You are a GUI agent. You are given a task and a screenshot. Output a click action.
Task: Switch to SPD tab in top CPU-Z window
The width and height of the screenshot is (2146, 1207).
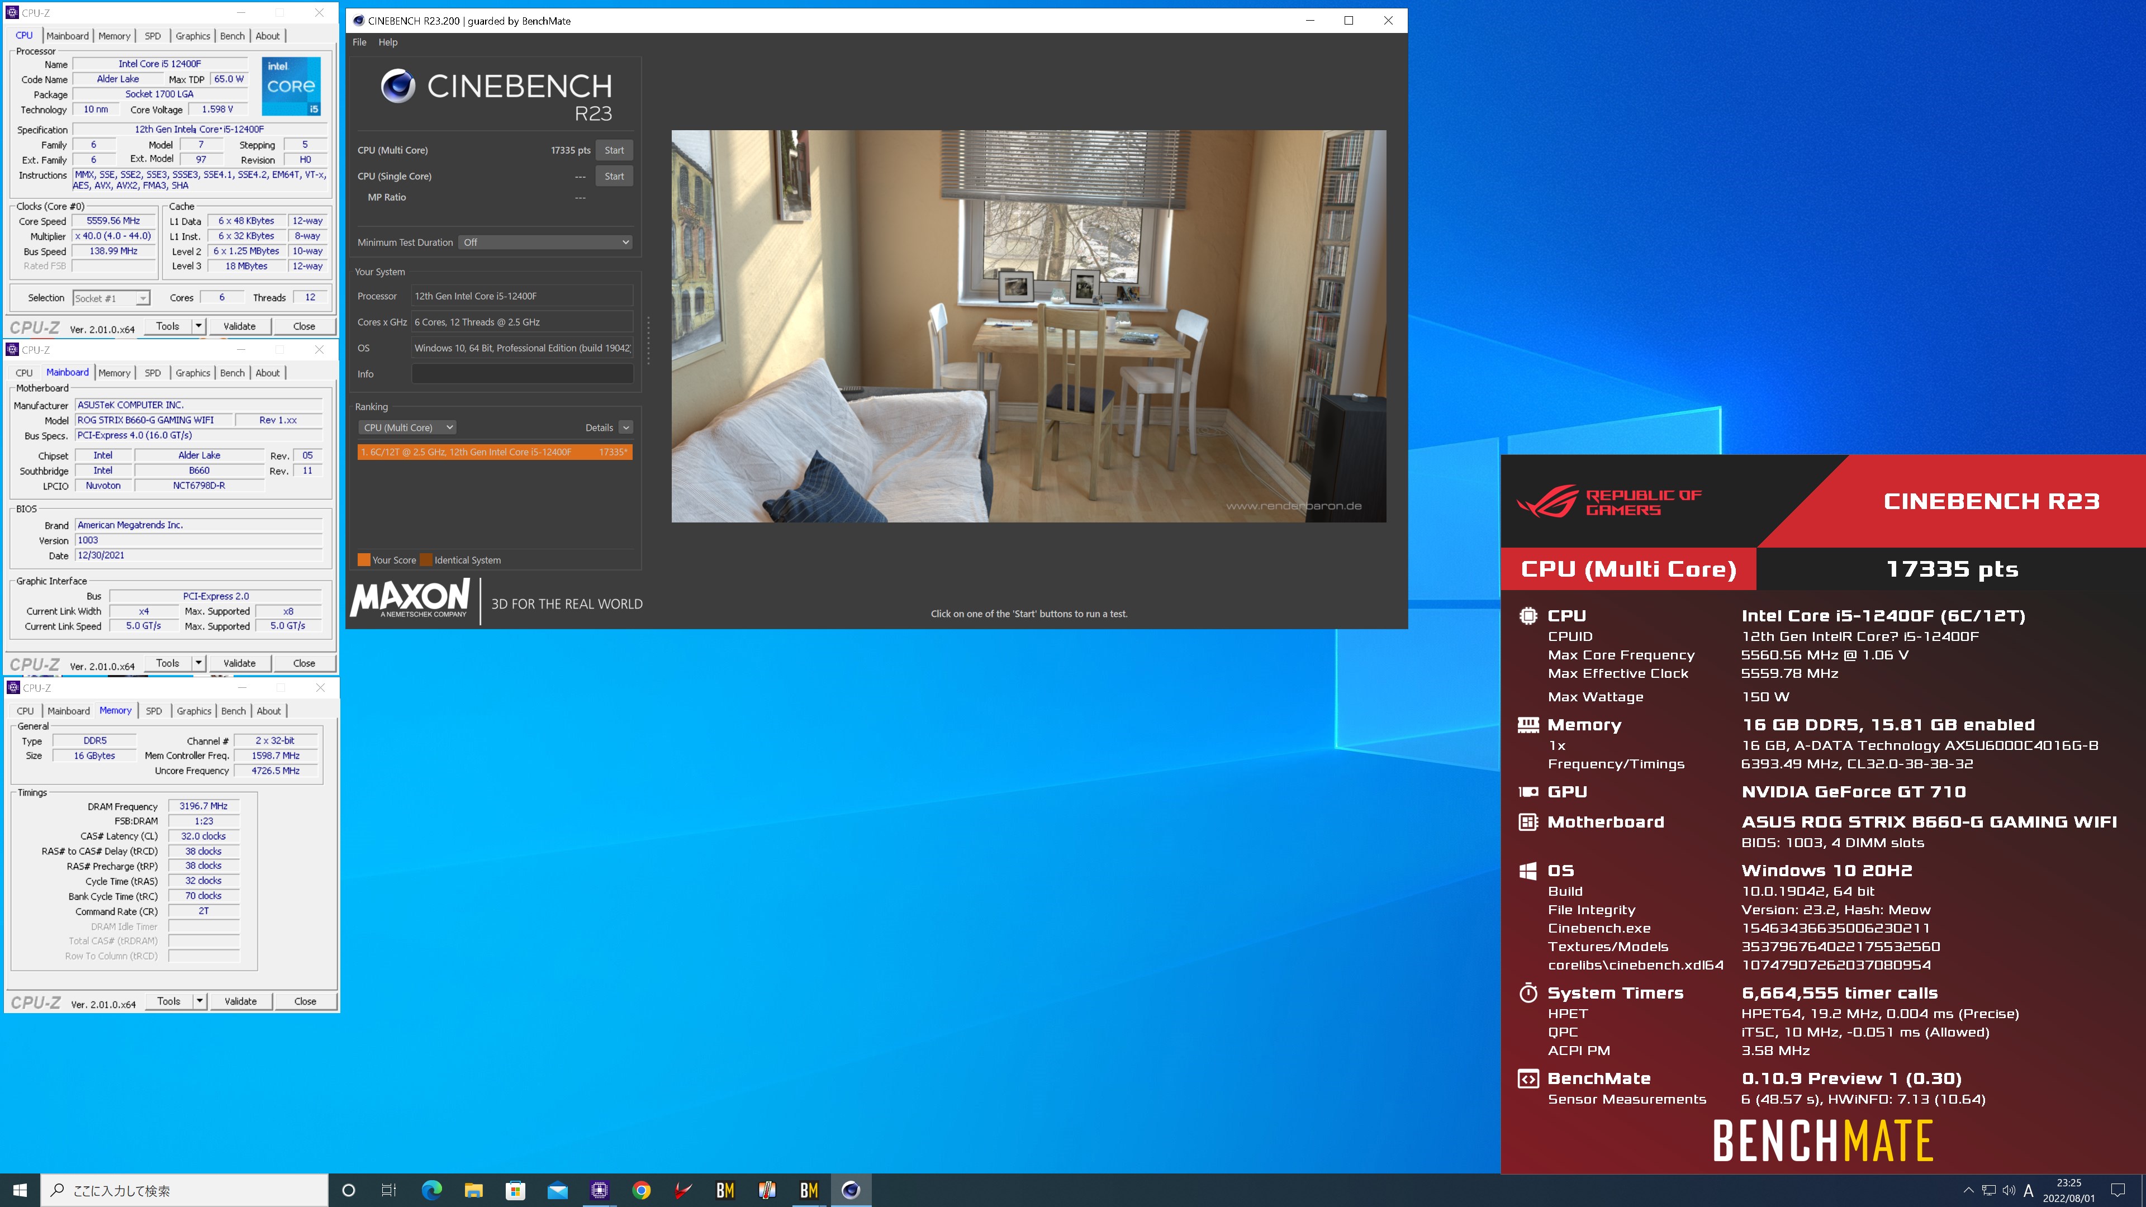pyautogui.click(x=153, y=36)
